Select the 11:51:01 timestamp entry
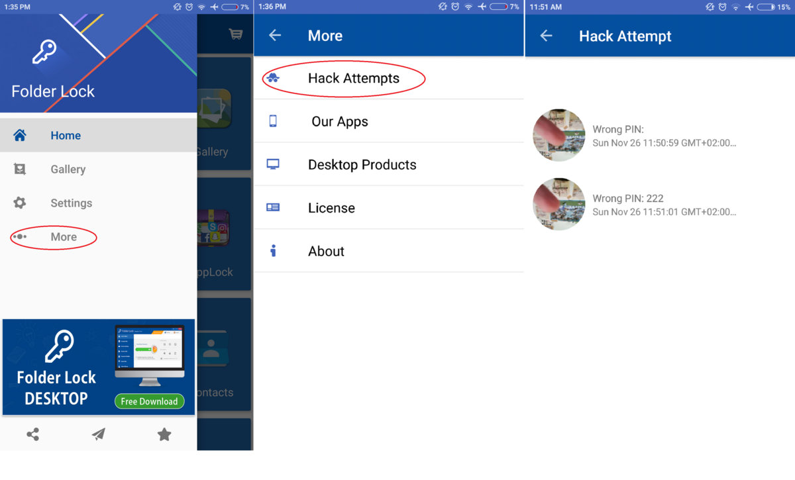Viewport: 795px width, 480px height. point(664,212)
